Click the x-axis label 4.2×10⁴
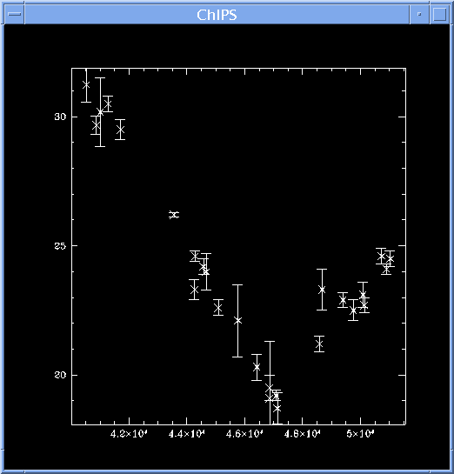Screen dimensions: 454x474 (x=129, y=434)
